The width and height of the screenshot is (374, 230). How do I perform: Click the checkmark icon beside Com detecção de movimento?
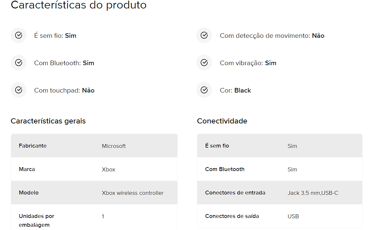click(x=204, y=35)
